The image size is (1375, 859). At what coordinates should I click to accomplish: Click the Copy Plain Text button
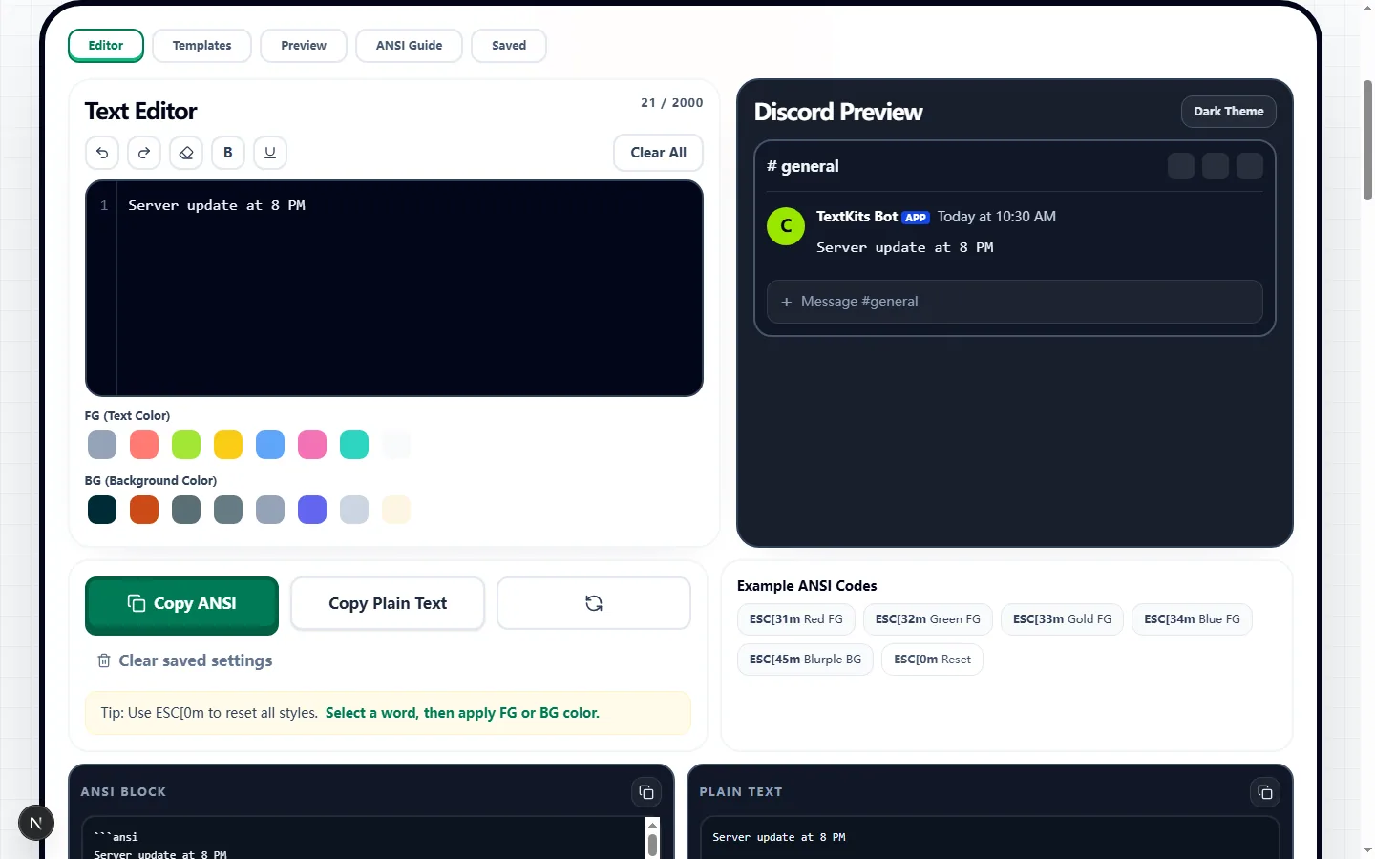tap(388, 603)
